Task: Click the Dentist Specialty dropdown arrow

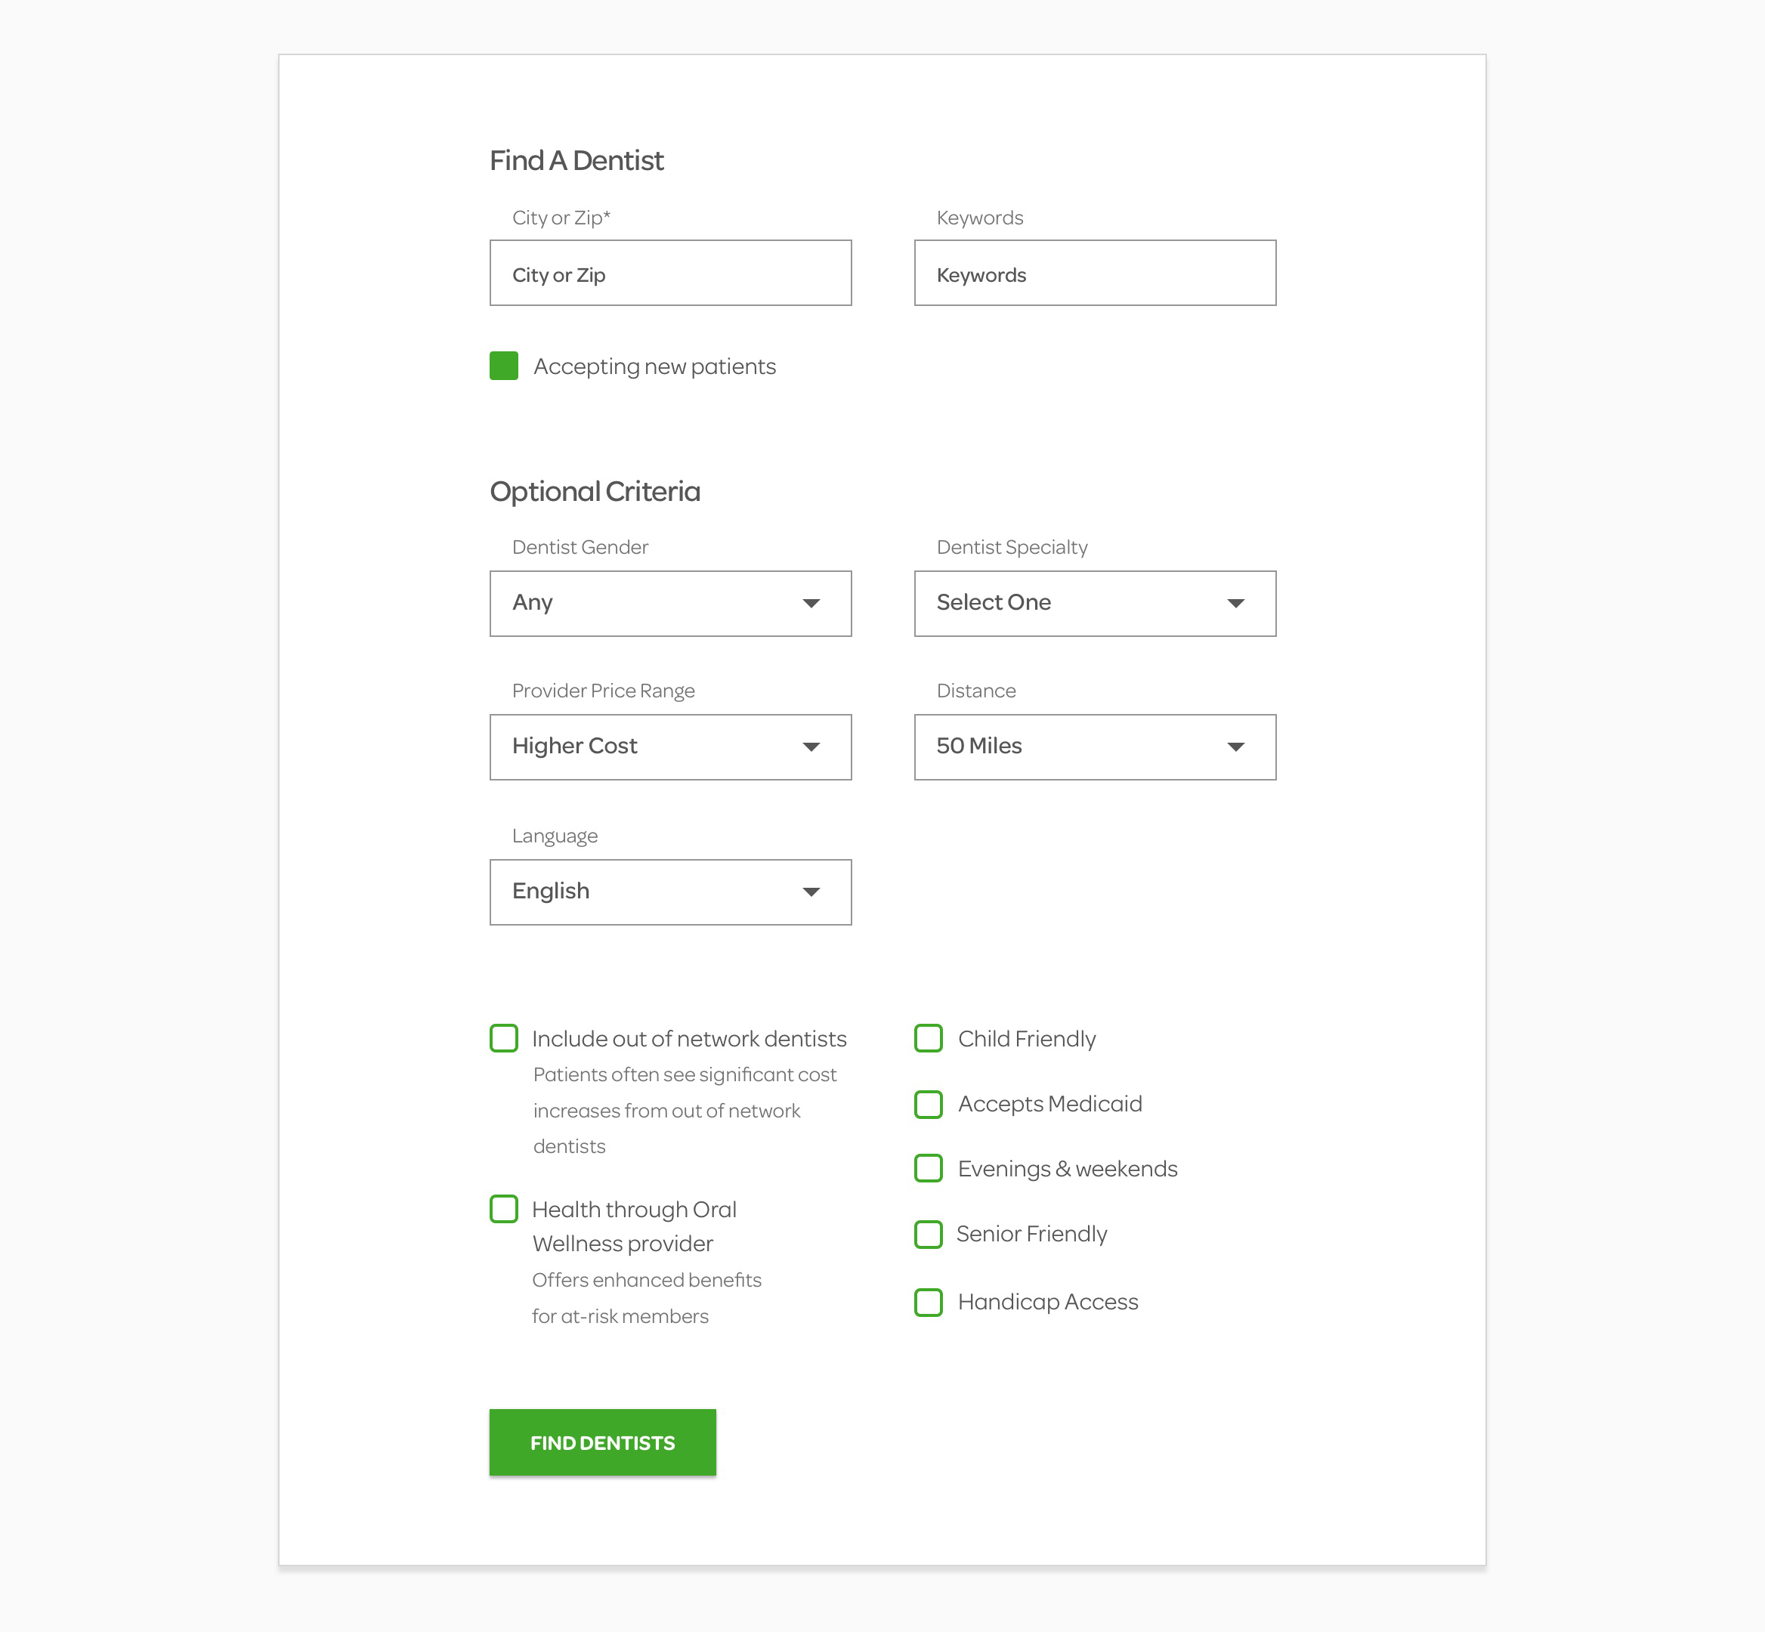Action: [x=1235, y=603]
